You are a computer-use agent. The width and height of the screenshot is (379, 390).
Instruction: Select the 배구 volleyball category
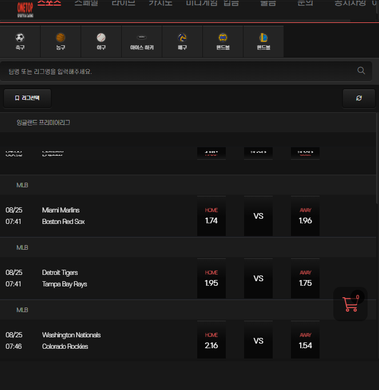point(182,42)
